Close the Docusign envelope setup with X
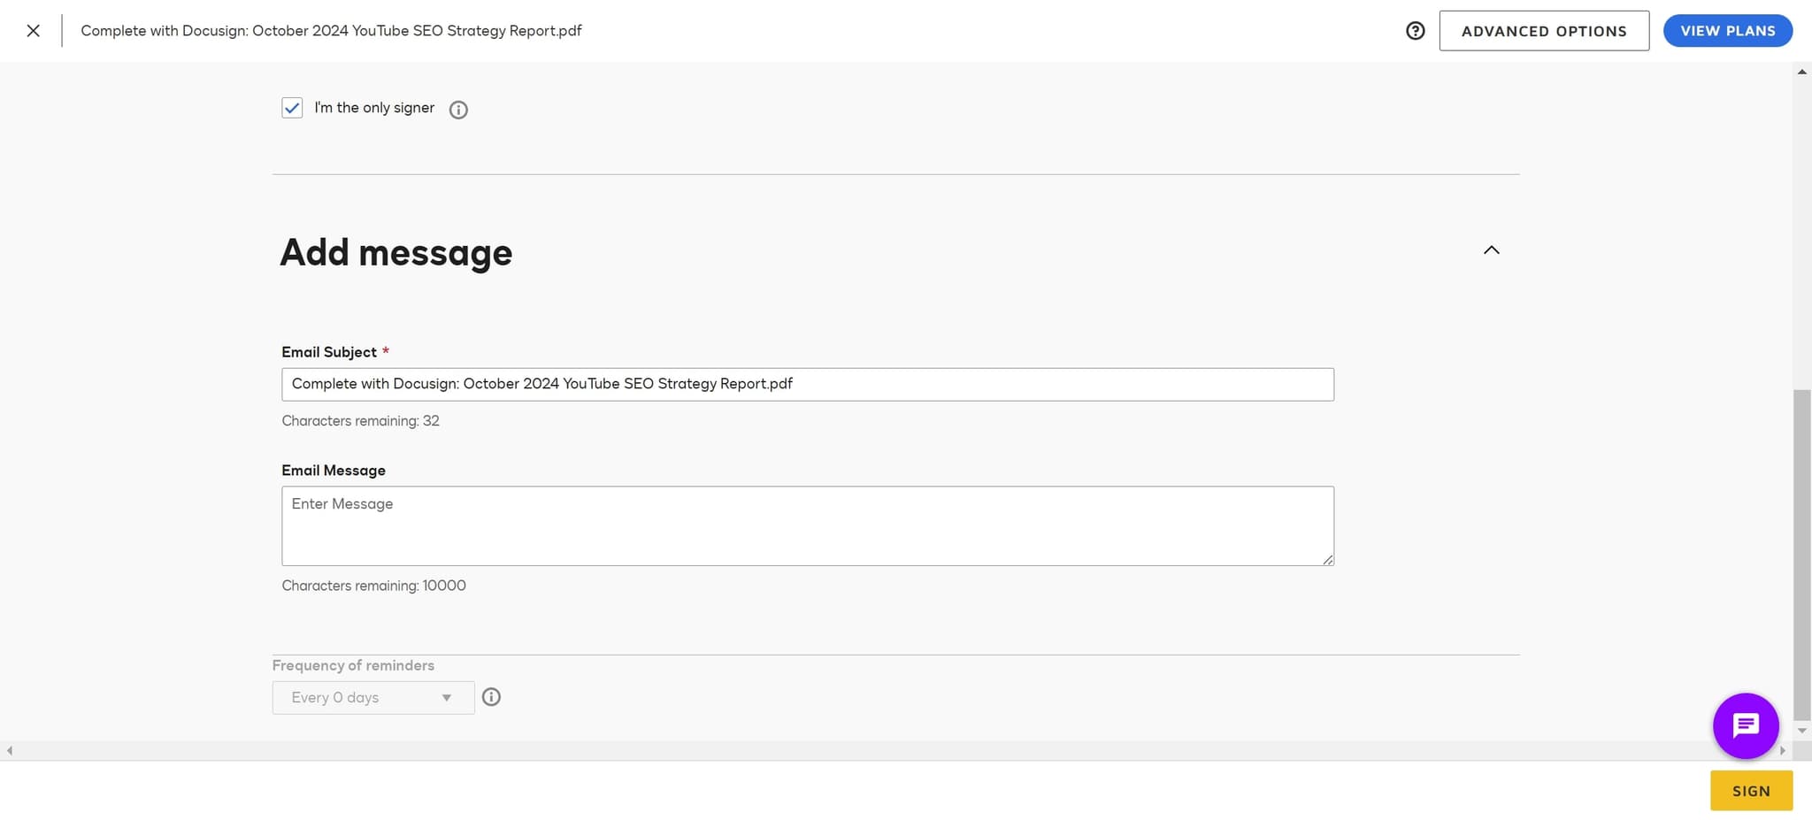Screen dimensions: 1812x820 [x=33, y=31]
